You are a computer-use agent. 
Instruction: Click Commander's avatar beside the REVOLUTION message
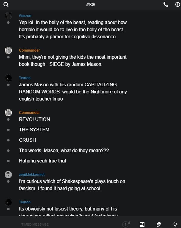point(8,113)
